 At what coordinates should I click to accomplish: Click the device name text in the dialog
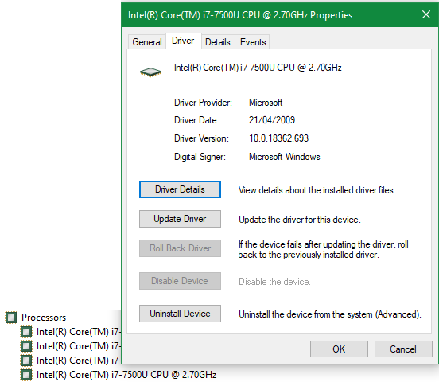258,68
